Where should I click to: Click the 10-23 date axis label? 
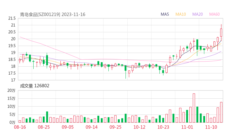point(163,127)
